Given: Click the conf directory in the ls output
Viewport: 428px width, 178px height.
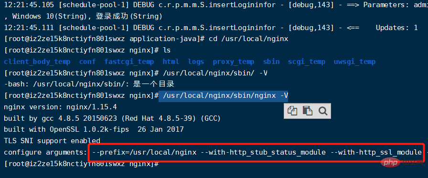Looking at the screenshot, I should (x=87, y=62).
